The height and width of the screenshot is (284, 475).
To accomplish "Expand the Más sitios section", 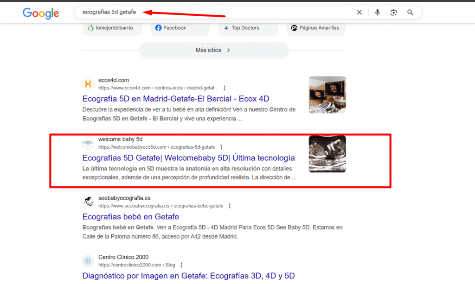I will (x=214, y=50).
